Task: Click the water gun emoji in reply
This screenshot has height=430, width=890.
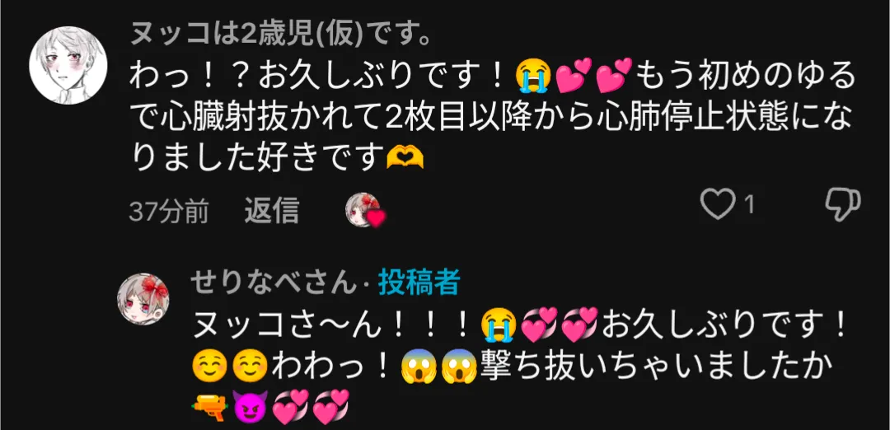Action: (209, 405)
